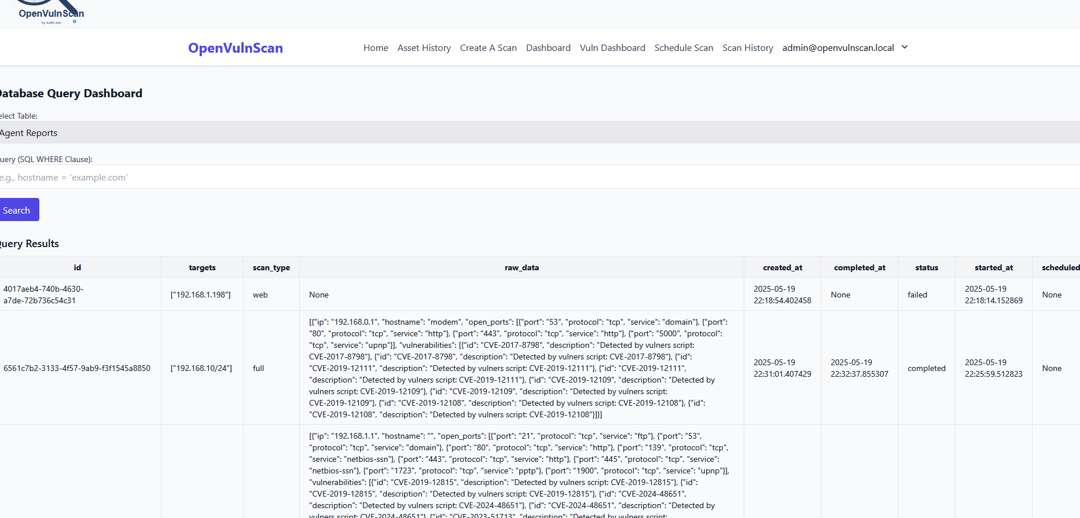Click the raw_data column header
Image resolution: width=1080 pixels, height=518 pixels.
521,267
